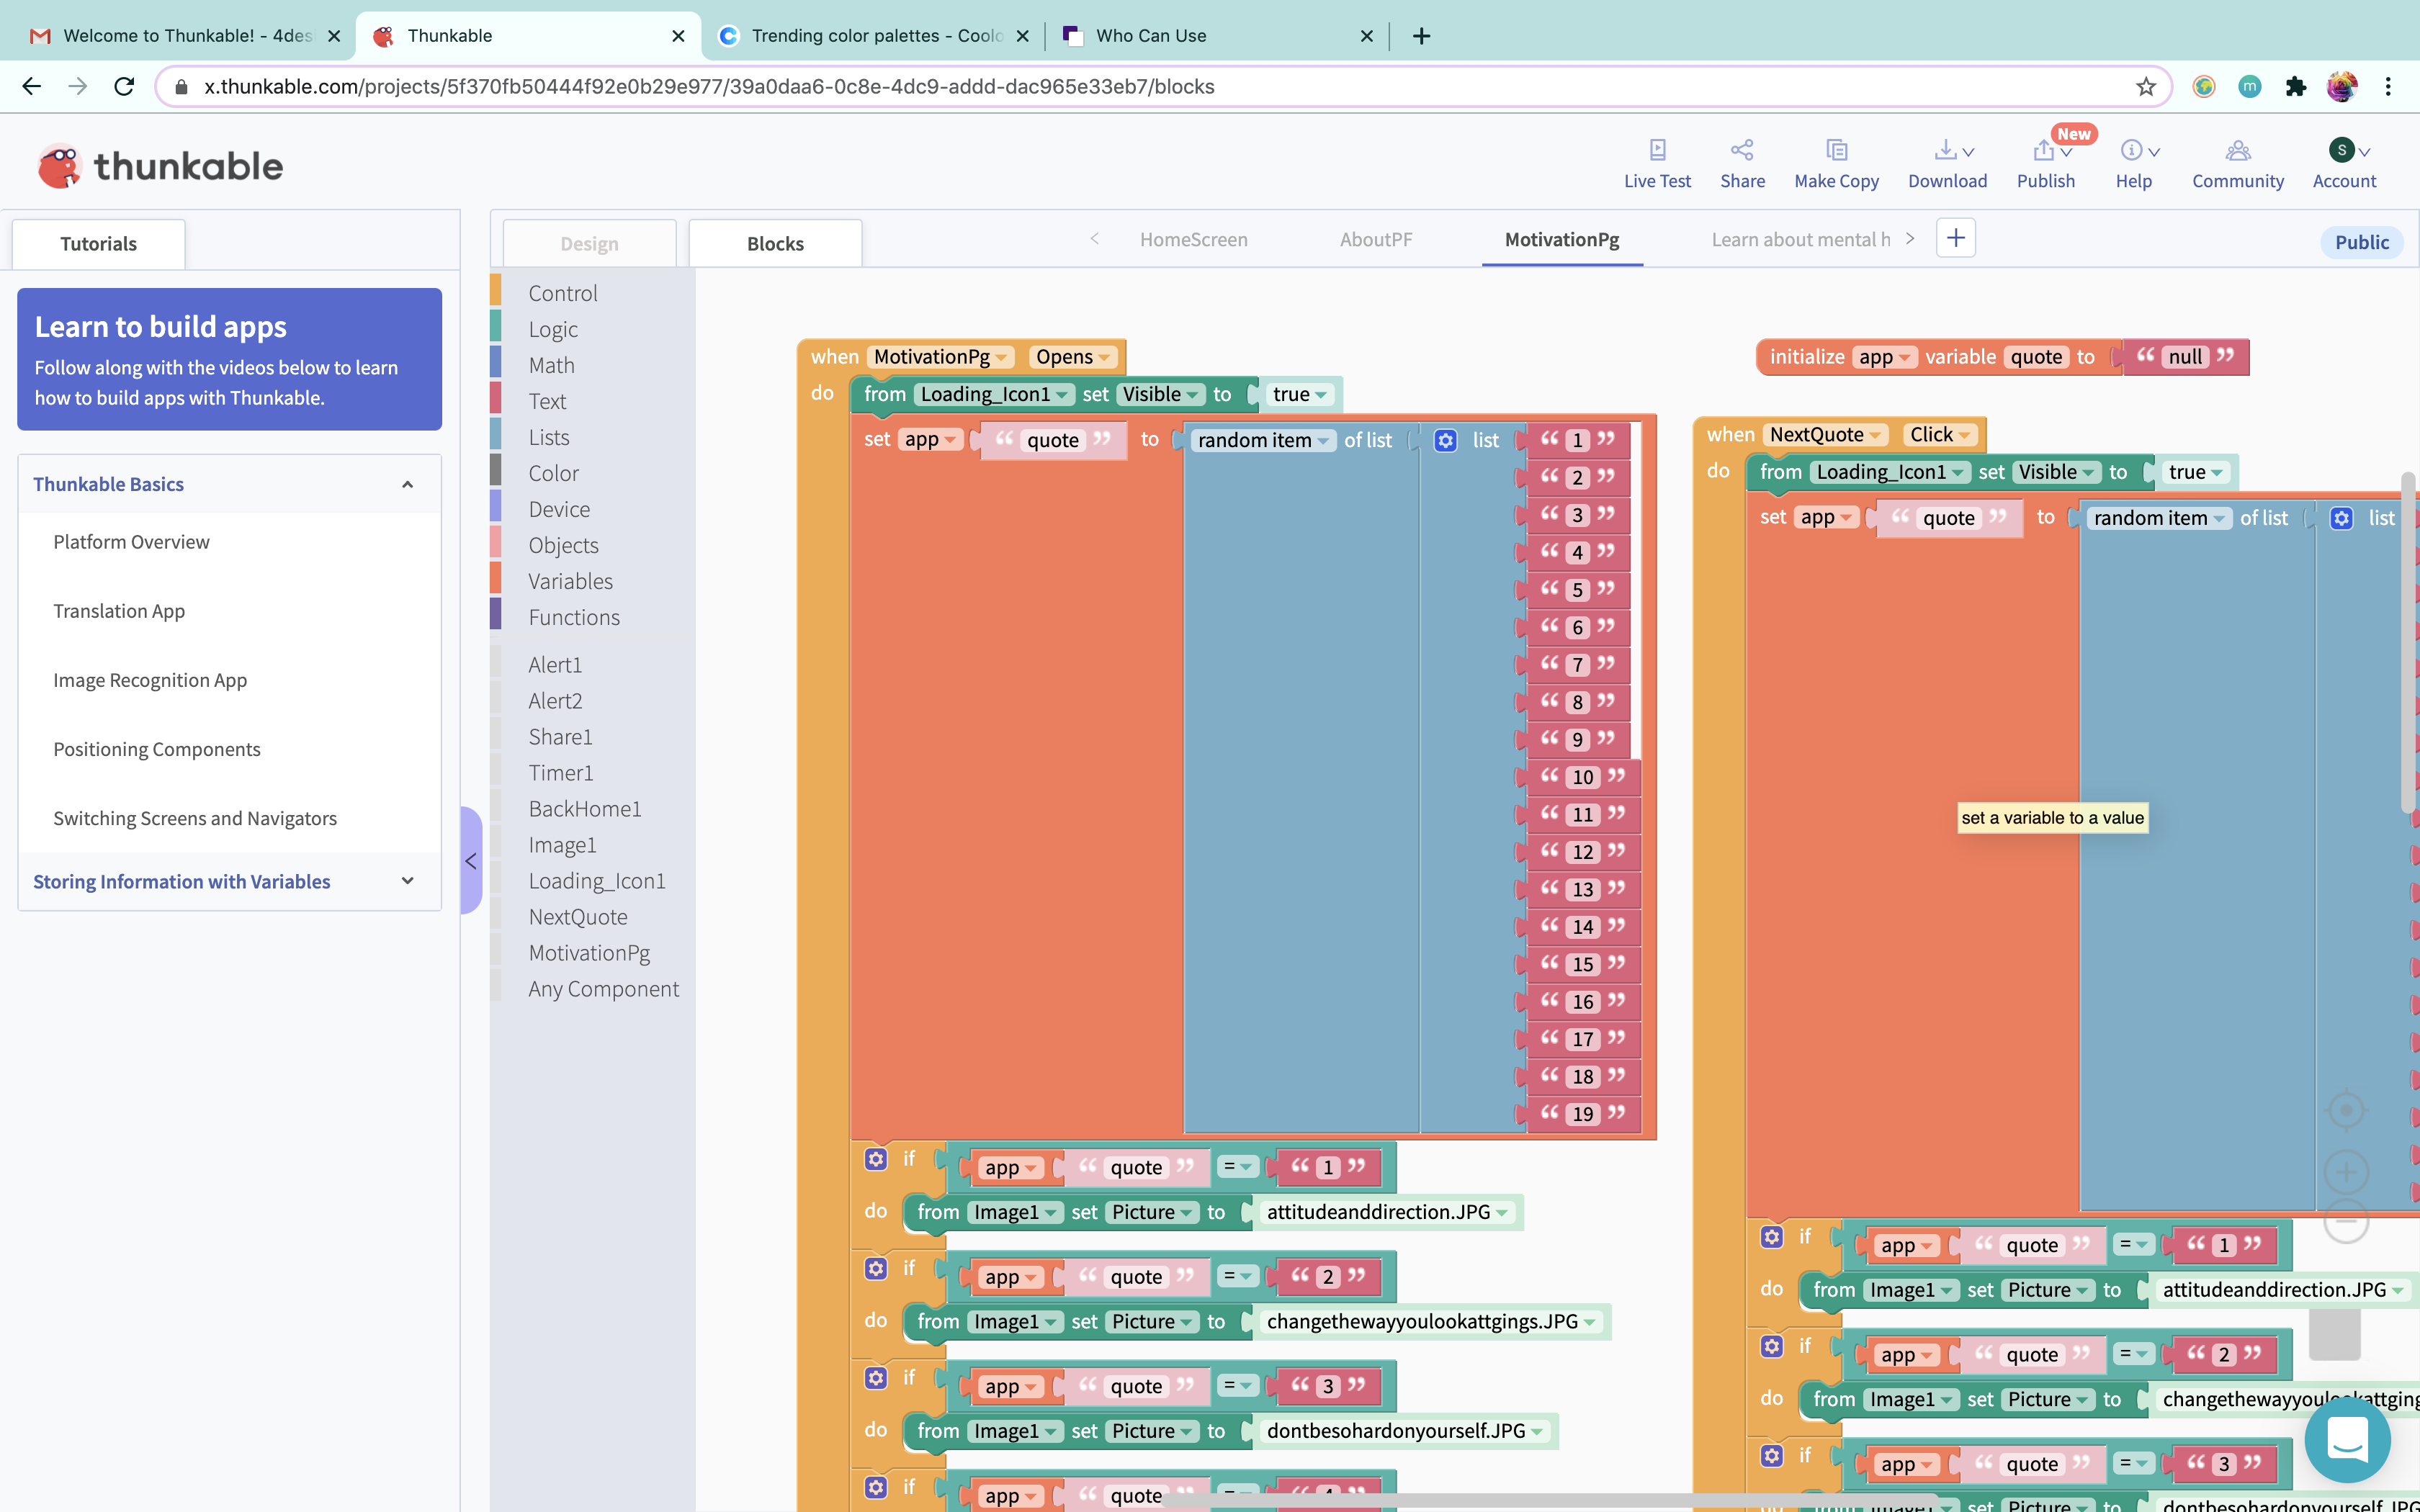
Task: Switch to the HomeScreen tab
Action: coord(1193,240)
